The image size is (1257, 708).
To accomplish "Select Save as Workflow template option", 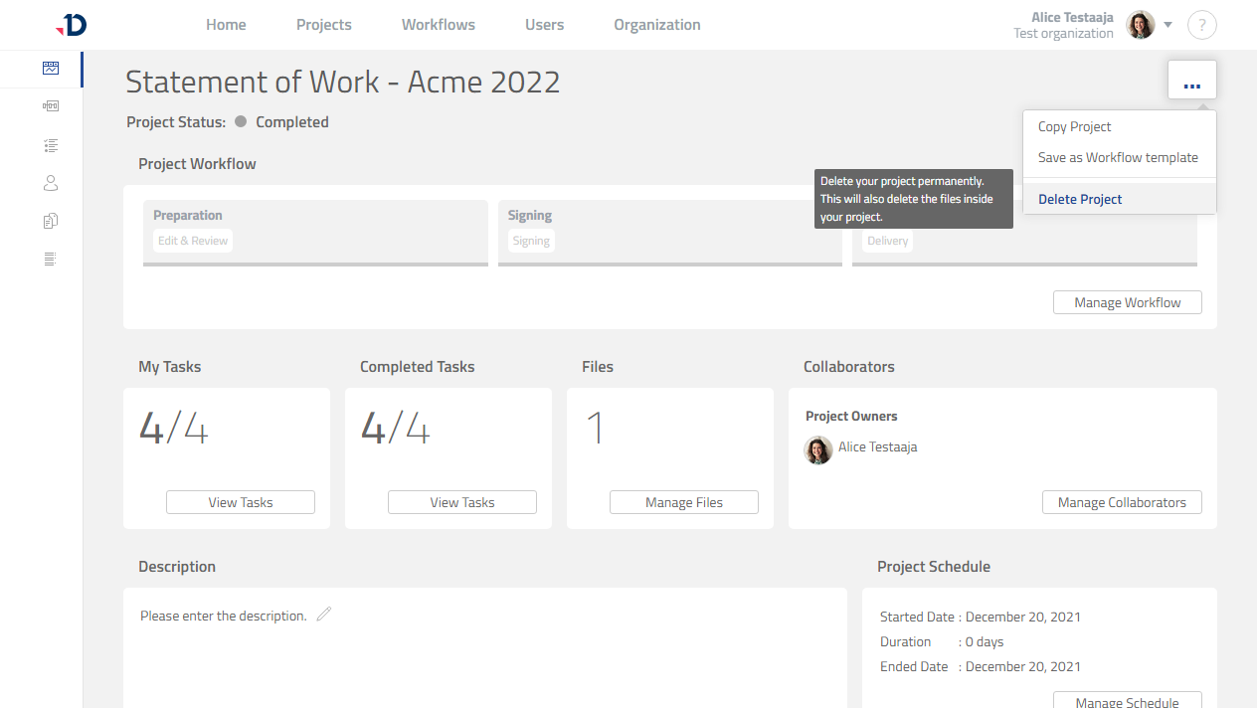I will [x=1118, y=157].
